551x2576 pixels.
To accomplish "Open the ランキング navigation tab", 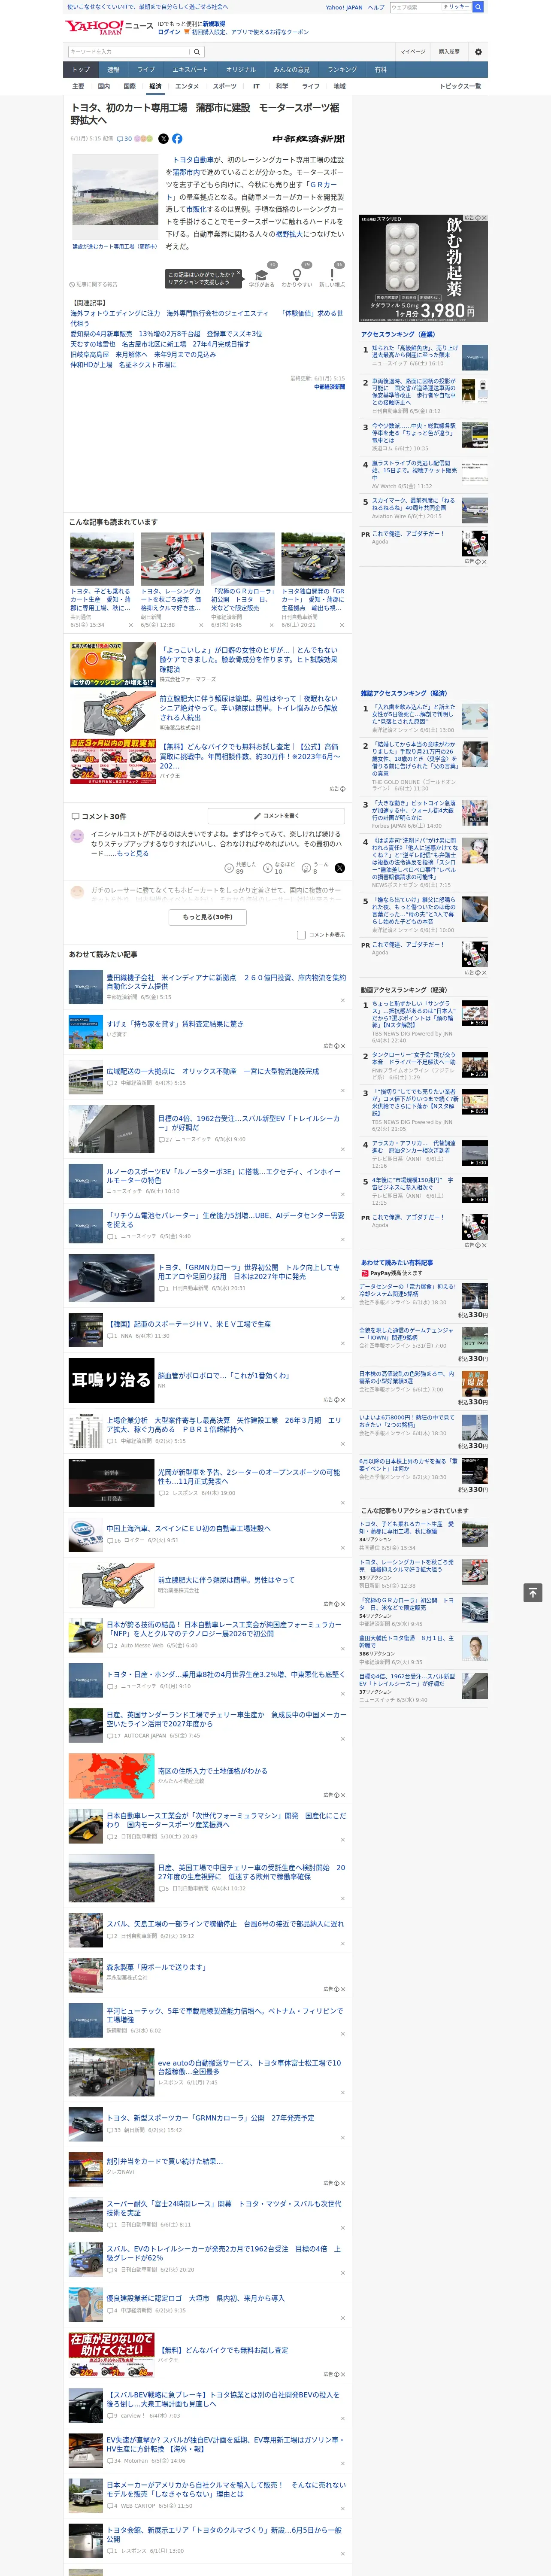I will coord(342,69).
